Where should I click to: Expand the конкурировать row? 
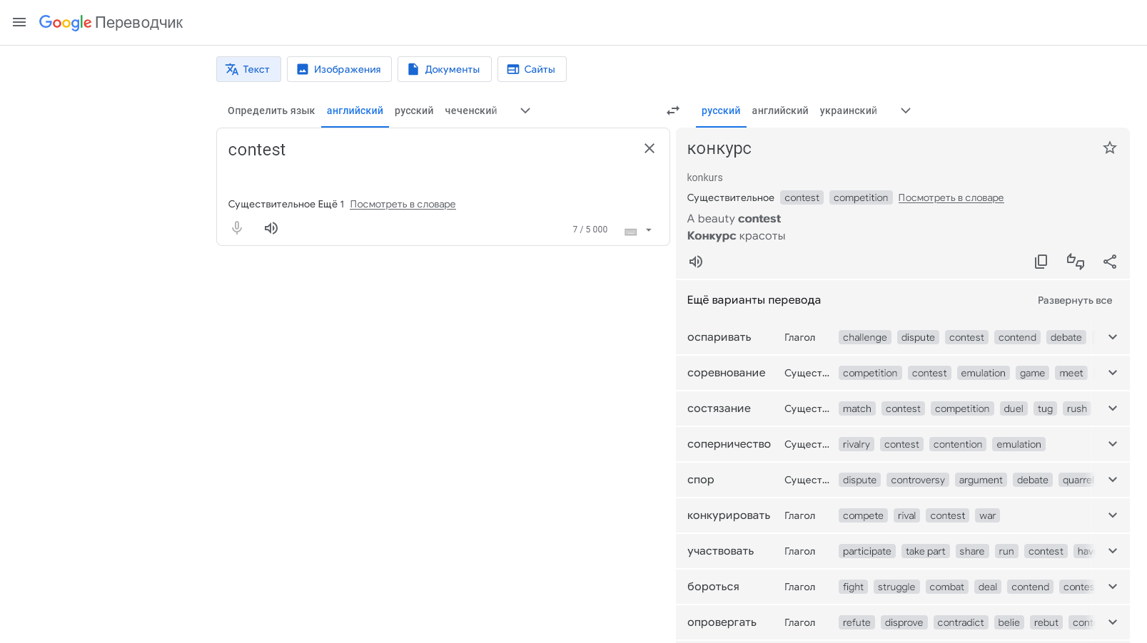tap(1113, 515)
